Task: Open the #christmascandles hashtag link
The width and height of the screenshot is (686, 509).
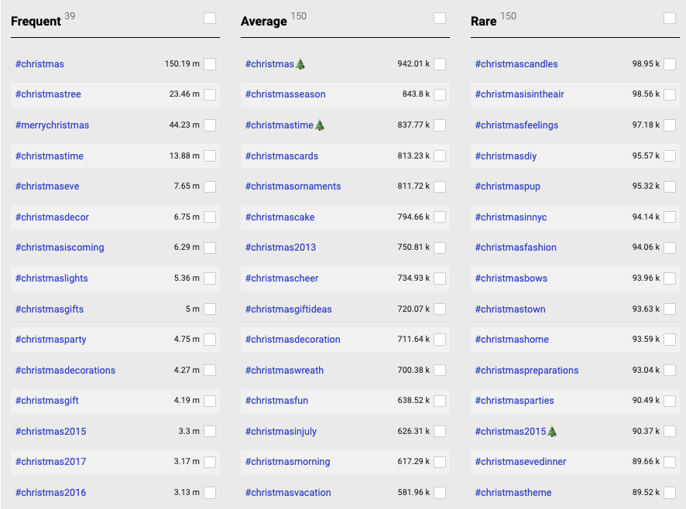Action: [516, 64]
